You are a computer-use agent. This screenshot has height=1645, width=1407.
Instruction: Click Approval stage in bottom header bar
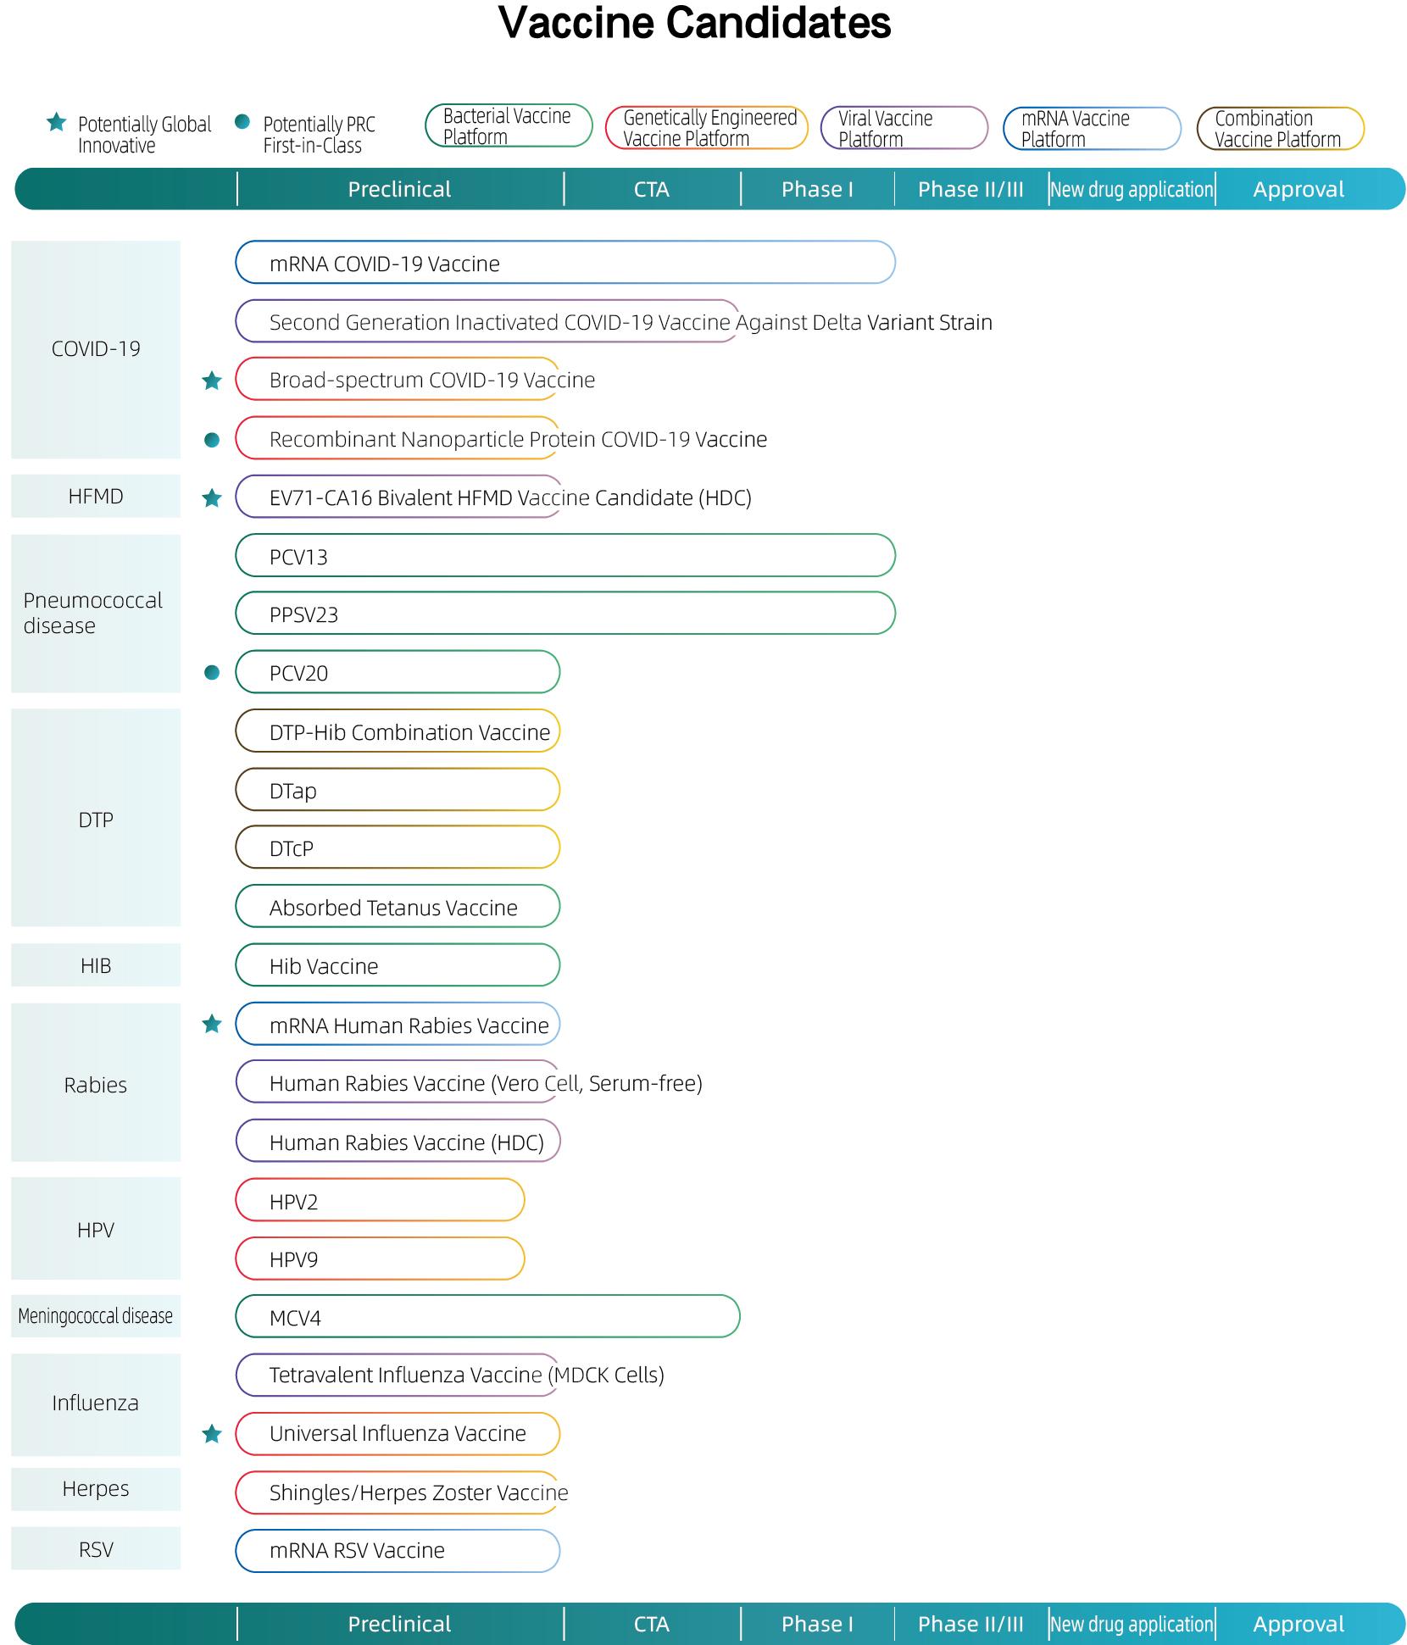(1298, 1624)
